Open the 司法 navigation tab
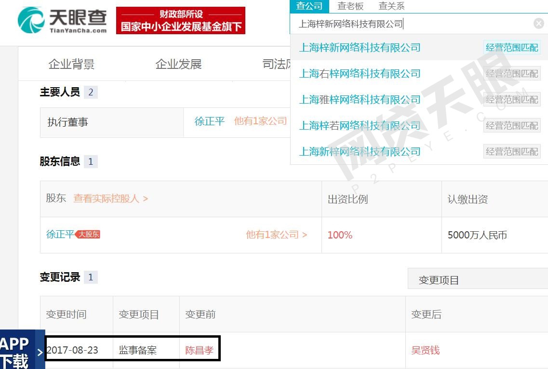Viewport: 548px width, 369px height. click(277, 64)
